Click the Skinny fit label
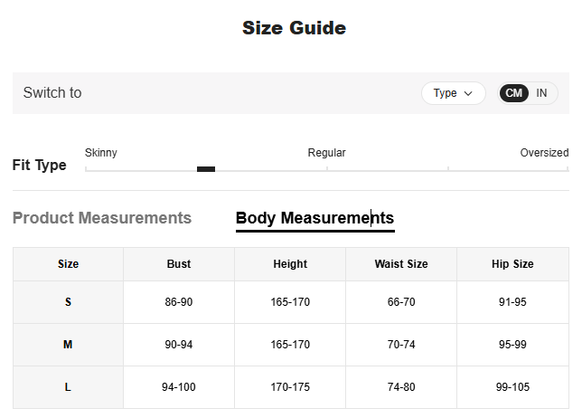Screen dimensions: 582x418 (x=101, y=153)
